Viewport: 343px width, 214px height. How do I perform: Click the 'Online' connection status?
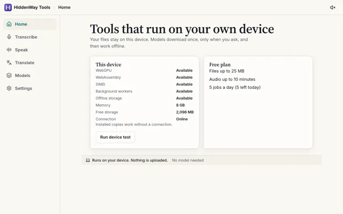click(182, 119)
